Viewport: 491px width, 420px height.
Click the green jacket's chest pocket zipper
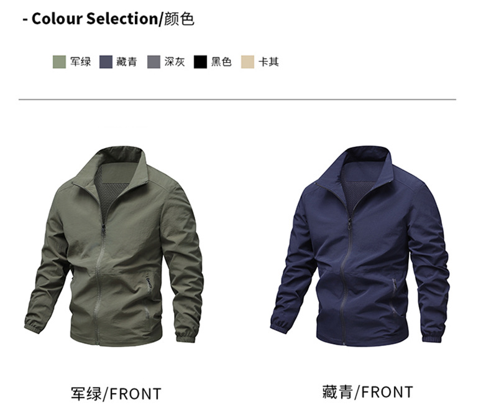click(149, 281)
